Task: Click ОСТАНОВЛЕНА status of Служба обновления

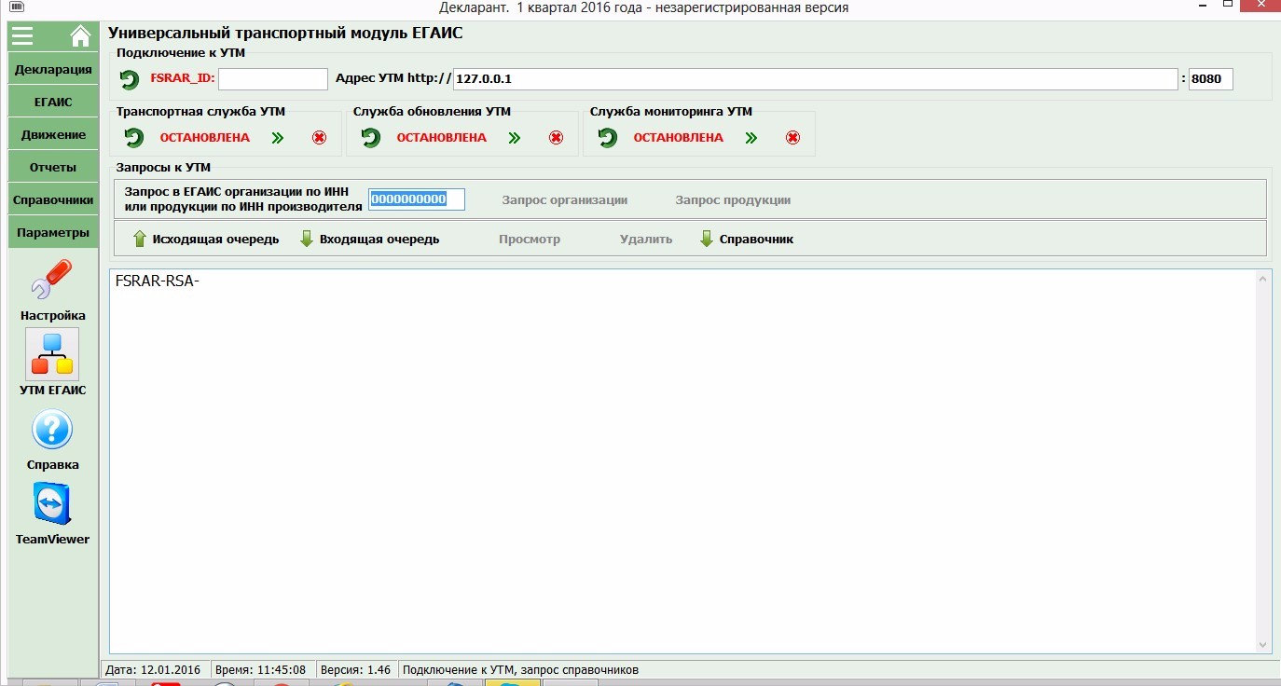Action: (x=442, y=138)
